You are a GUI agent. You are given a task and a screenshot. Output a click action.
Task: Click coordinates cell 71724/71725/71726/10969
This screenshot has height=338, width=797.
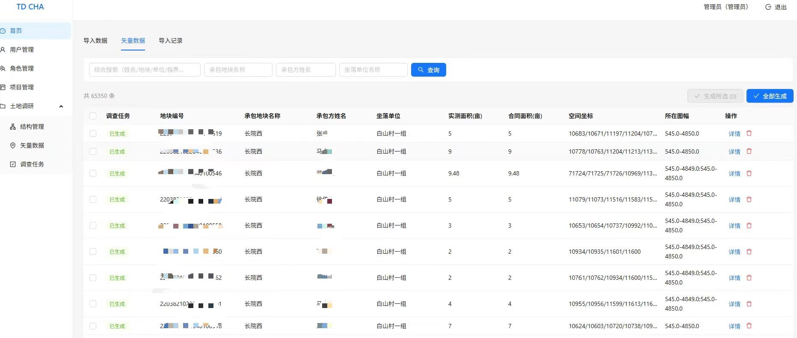click(613, 173)
